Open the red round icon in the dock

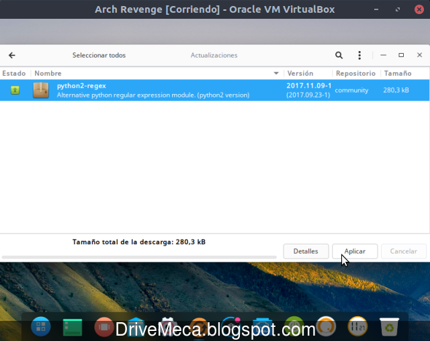point(104,327)
